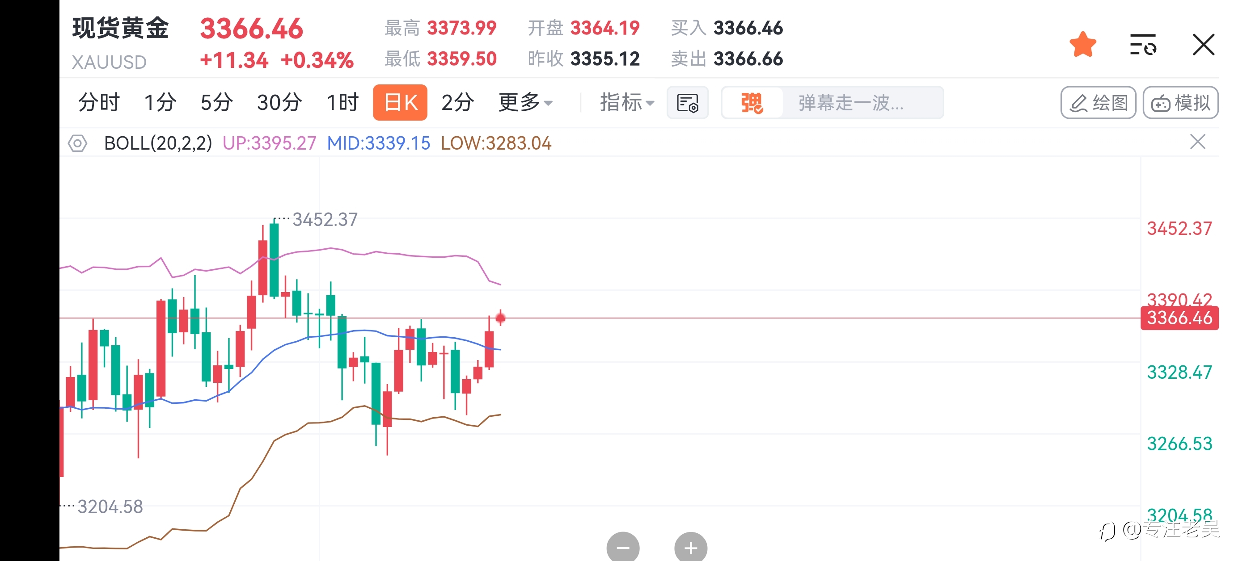1234x561 pixels.
Task: Select the 日K timeframe
Action: click(x=401, y=102)
